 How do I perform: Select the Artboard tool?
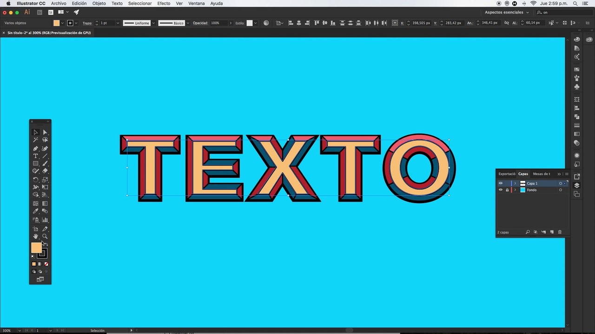(x=35, y=229)
